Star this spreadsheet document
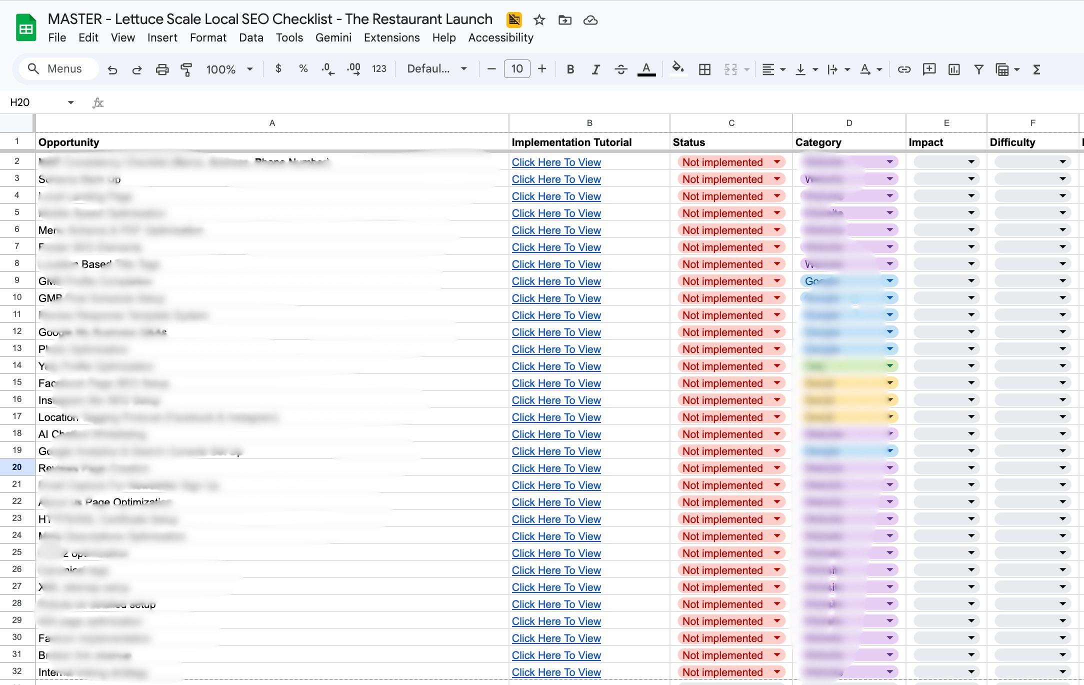 click(x=539, y=20)
